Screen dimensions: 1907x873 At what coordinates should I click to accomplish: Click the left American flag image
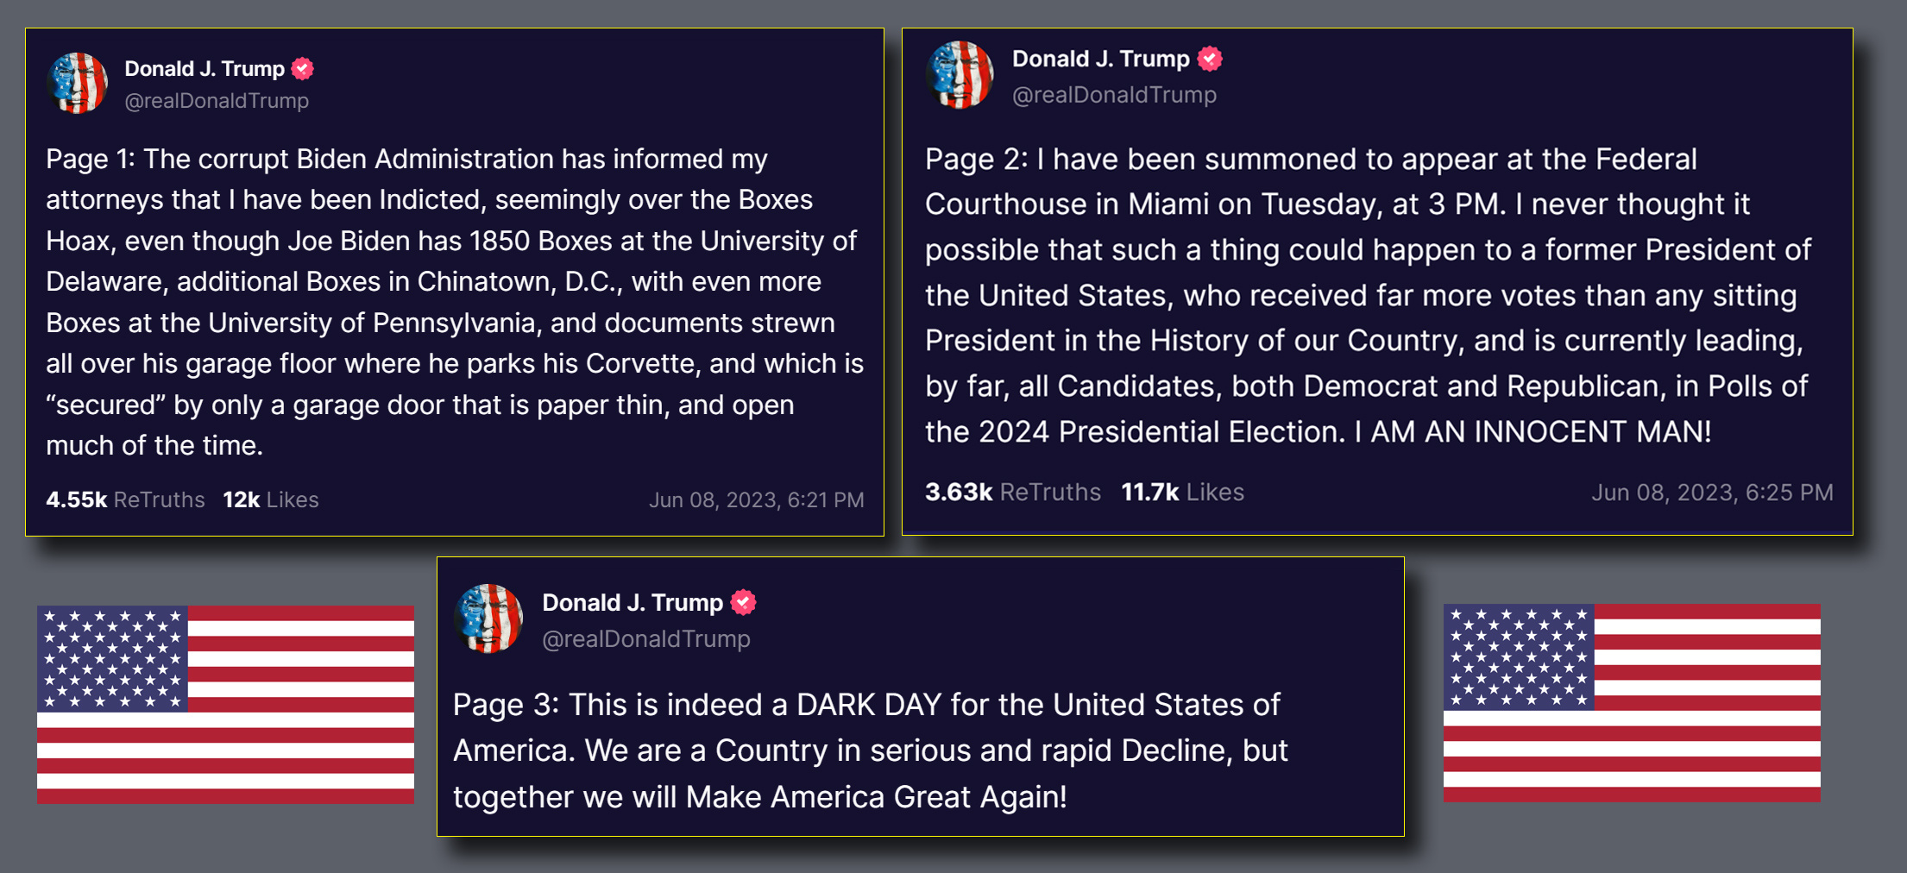click(x=225, y=704)
